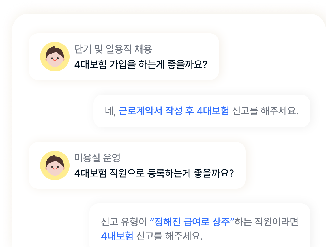Select the 단기 및 일용직 채용 label
The image size is (326, 247).
click(113, 49)
